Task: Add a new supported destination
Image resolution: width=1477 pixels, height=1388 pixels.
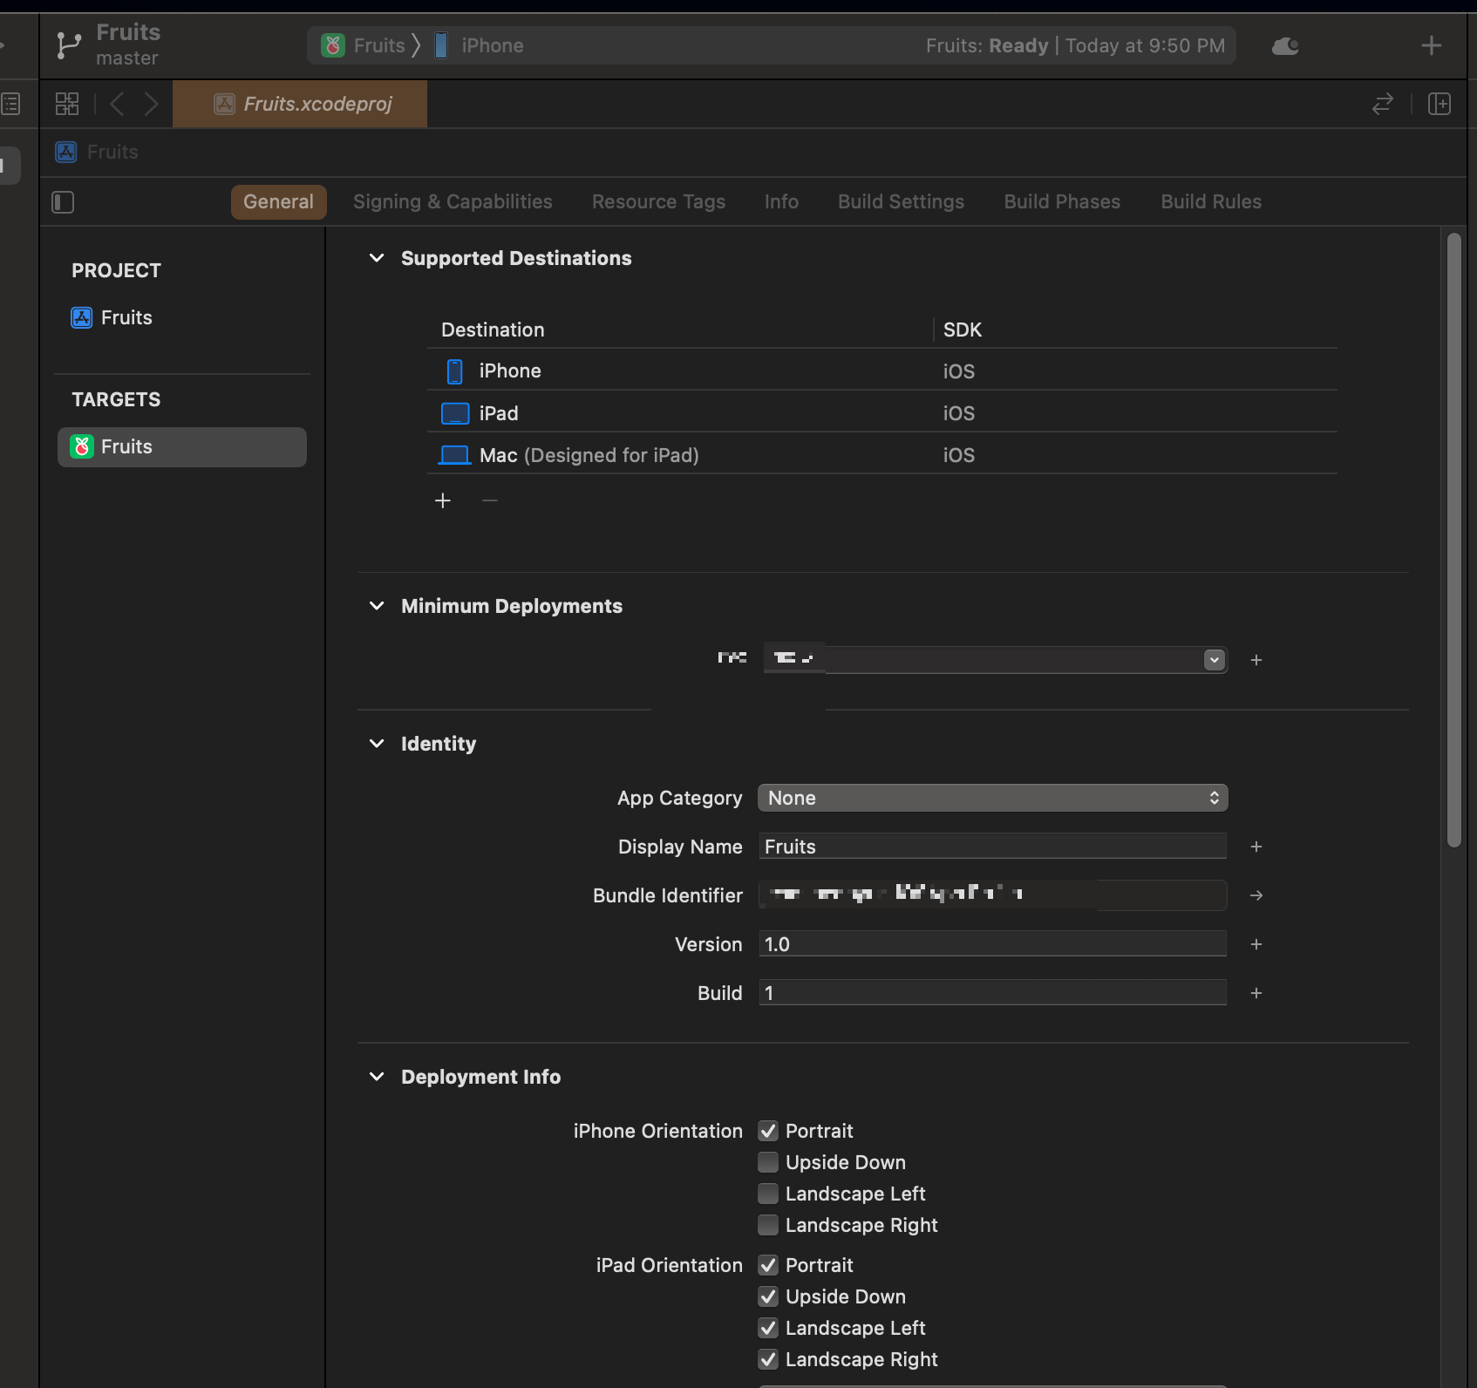Action: [x=443, y=500]
